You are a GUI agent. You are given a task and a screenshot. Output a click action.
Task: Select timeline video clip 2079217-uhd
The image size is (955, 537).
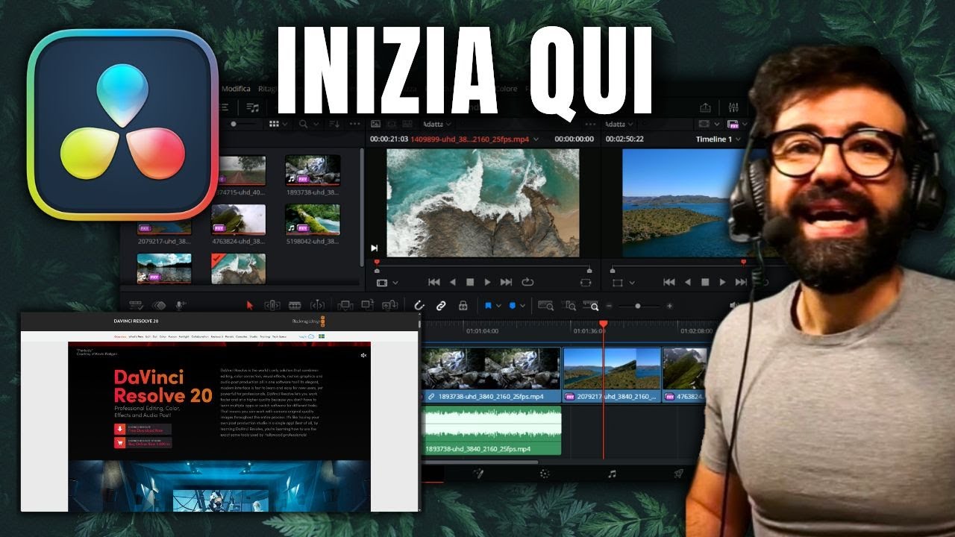[x=612, y=375]
